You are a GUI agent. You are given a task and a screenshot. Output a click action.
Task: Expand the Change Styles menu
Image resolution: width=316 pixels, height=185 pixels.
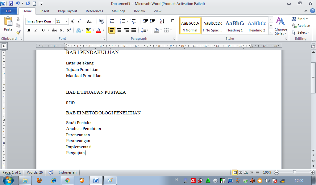click(x=281, y=30)
